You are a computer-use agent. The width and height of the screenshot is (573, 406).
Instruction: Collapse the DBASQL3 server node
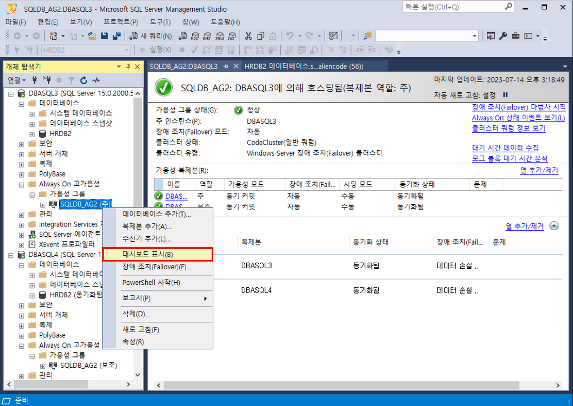click(11, 94)
